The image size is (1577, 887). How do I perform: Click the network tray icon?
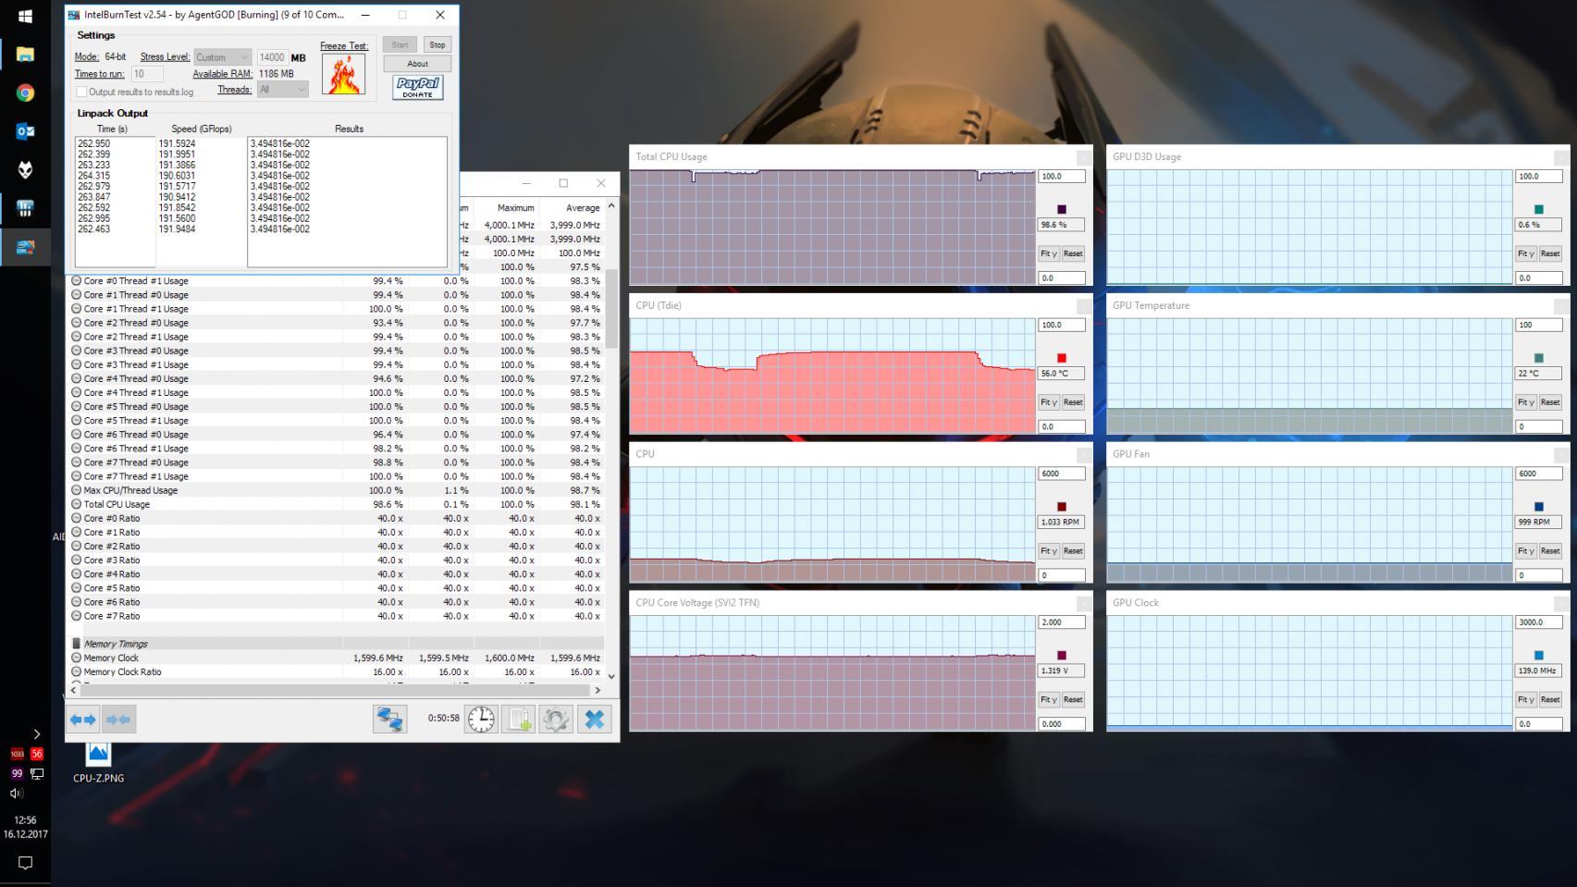click(x=37, y=773)
